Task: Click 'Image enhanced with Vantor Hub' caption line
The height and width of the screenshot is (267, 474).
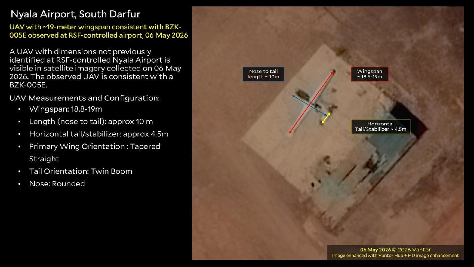Action: [395, 256]
